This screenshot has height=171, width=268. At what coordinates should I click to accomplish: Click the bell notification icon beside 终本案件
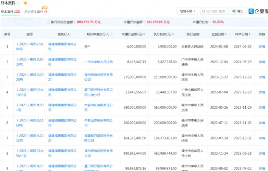click(25, 3)
